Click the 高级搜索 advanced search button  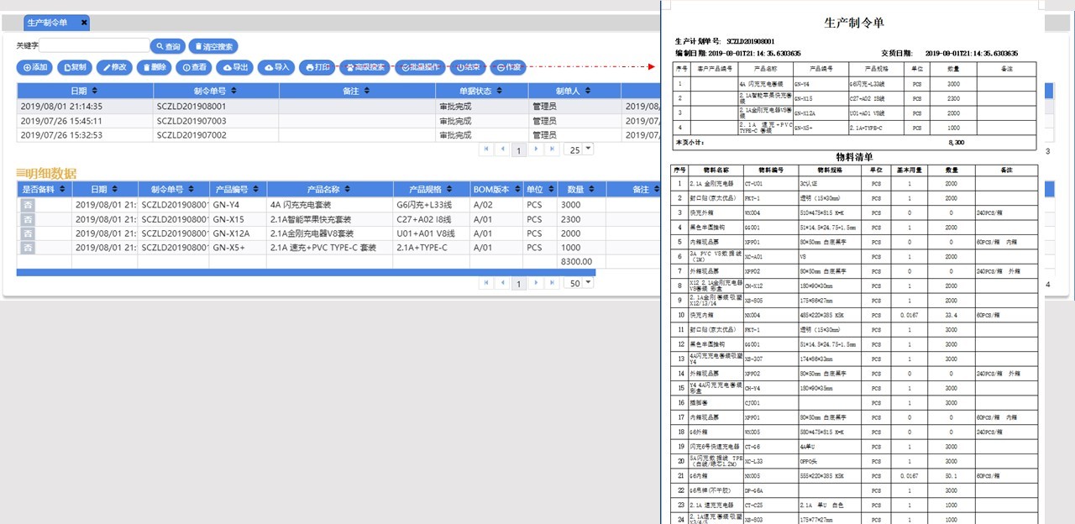click(x=364, y=67)
